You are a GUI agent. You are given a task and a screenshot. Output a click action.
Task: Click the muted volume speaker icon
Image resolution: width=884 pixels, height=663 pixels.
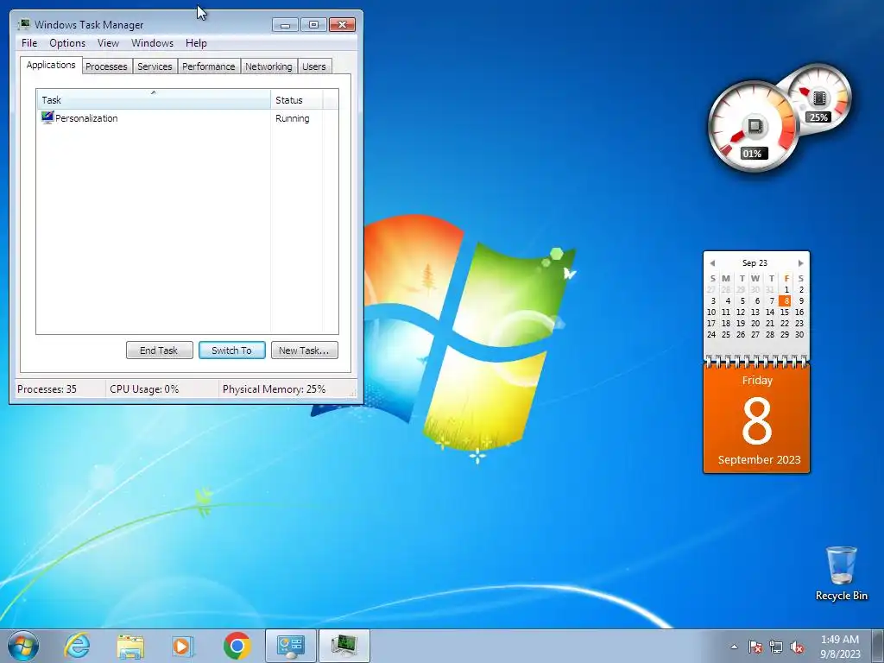[x=797, y=647]
